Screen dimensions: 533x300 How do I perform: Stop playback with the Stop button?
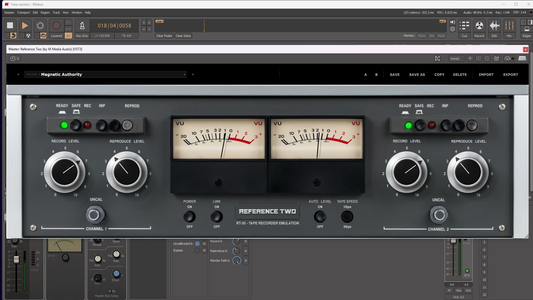(x=10, y=25)
